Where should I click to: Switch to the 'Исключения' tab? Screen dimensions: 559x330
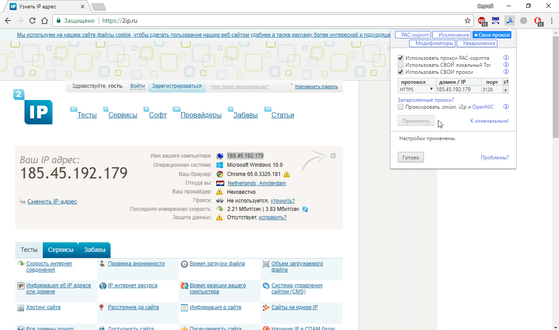click(x=451, y=35)
